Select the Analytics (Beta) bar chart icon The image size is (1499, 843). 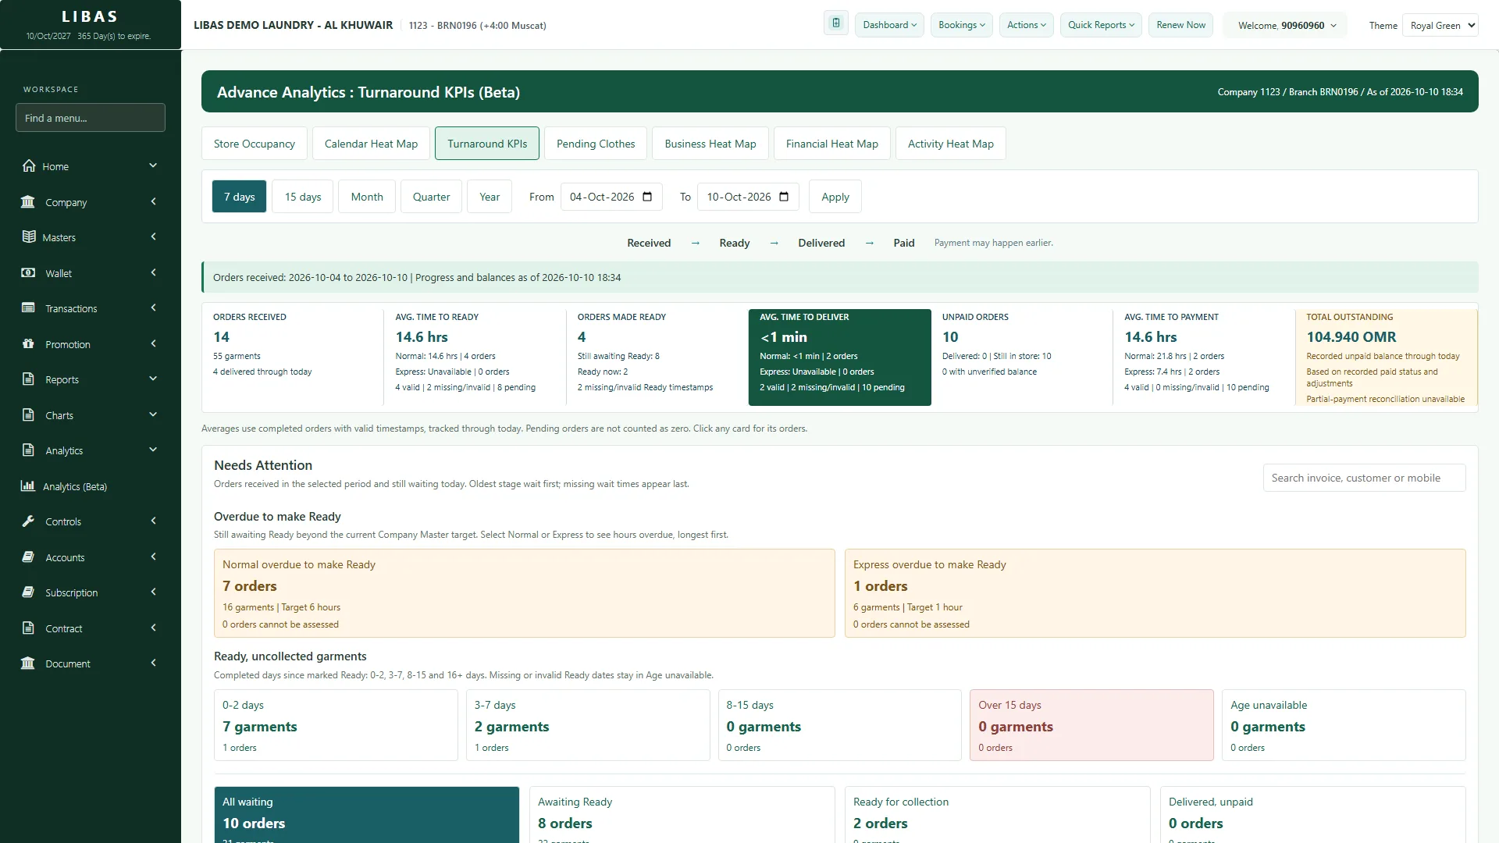28,486
